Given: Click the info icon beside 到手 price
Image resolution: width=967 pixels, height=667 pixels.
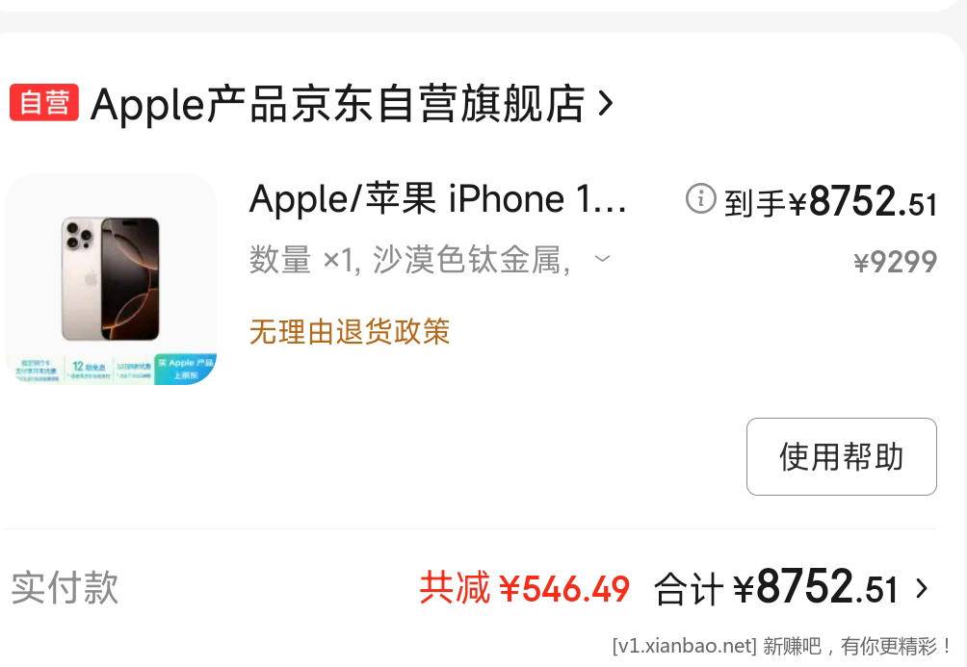Looking at the screenshot, I should 700,198.
